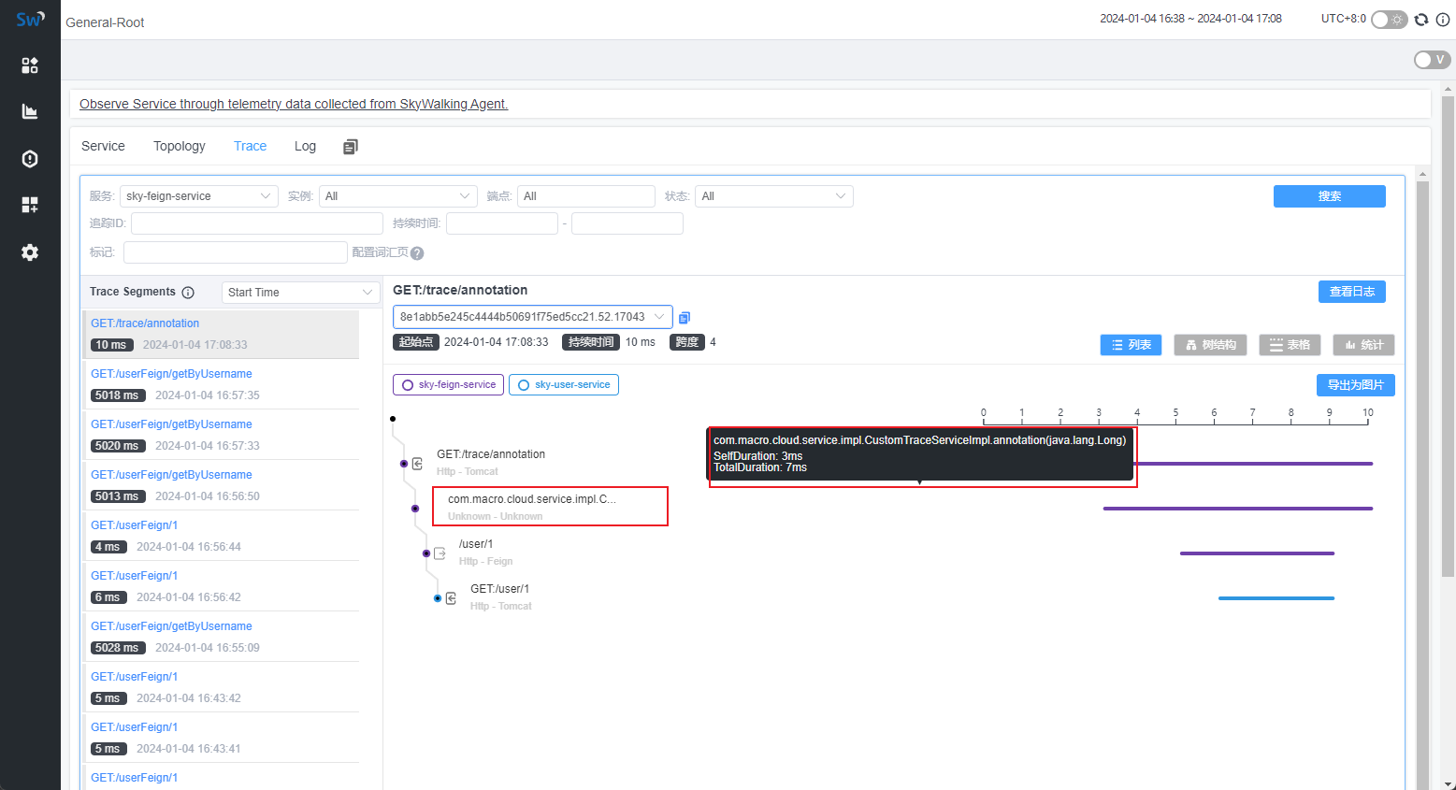Switch to the Log tab

(305, 146)
